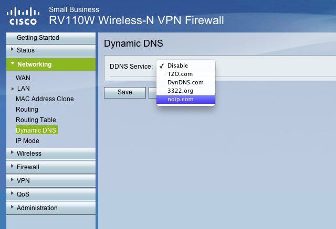This screenshot has width=336, height=229.
Task: Expand the Firewall section arrow
Action: click(x=12, y=166)
